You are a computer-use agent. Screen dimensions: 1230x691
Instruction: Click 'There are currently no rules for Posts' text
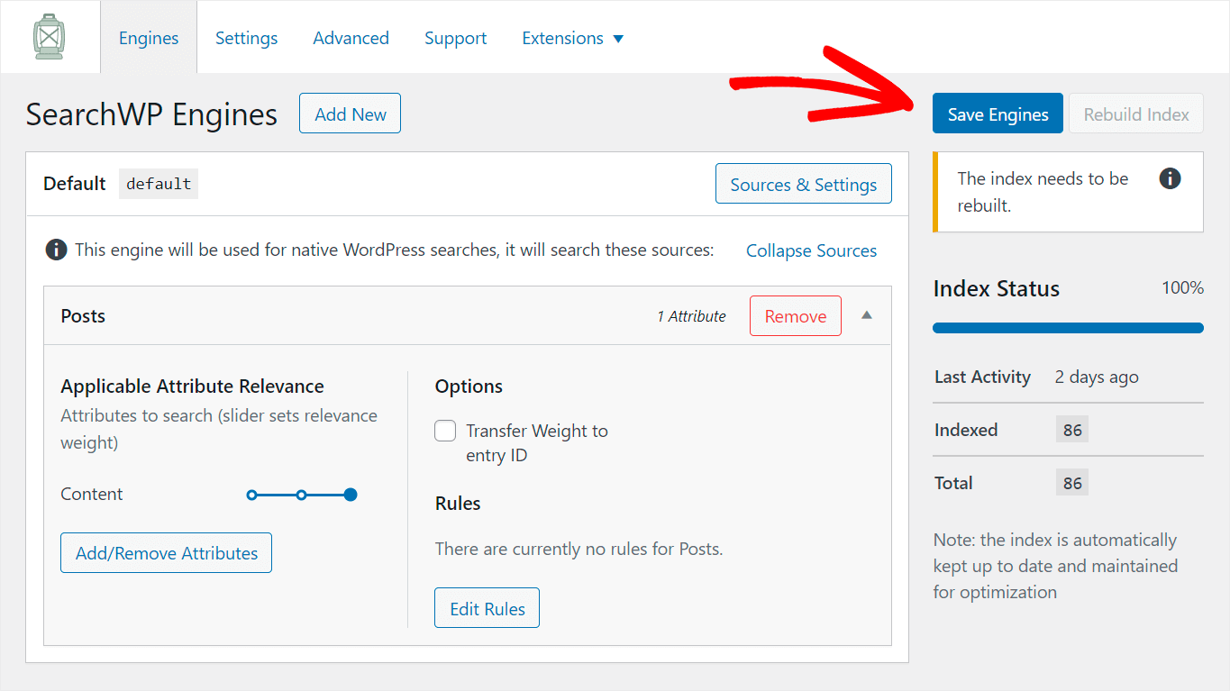pyautogui.click(x=579, y=548)
